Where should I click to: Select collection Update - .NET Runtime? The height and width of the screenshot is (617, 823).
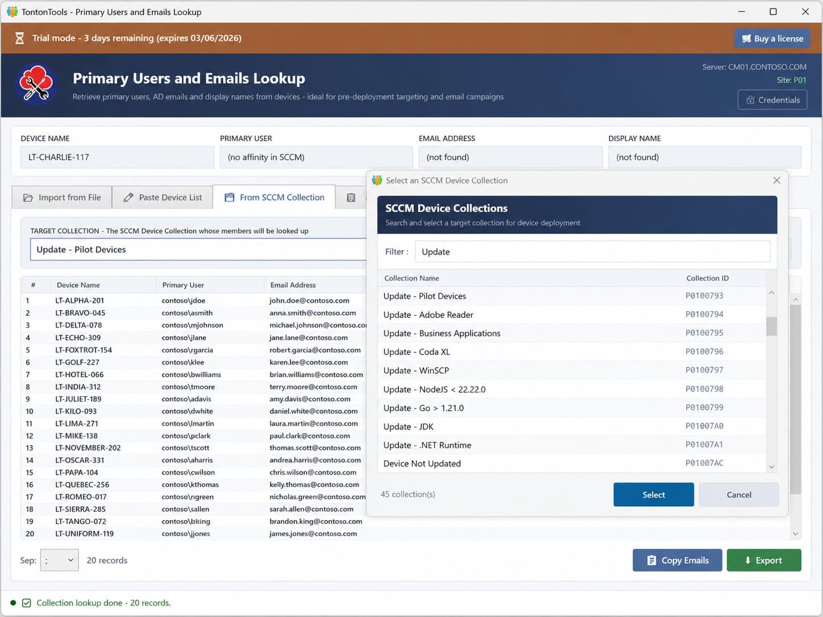pyautogui.click(x=572, y=445)
